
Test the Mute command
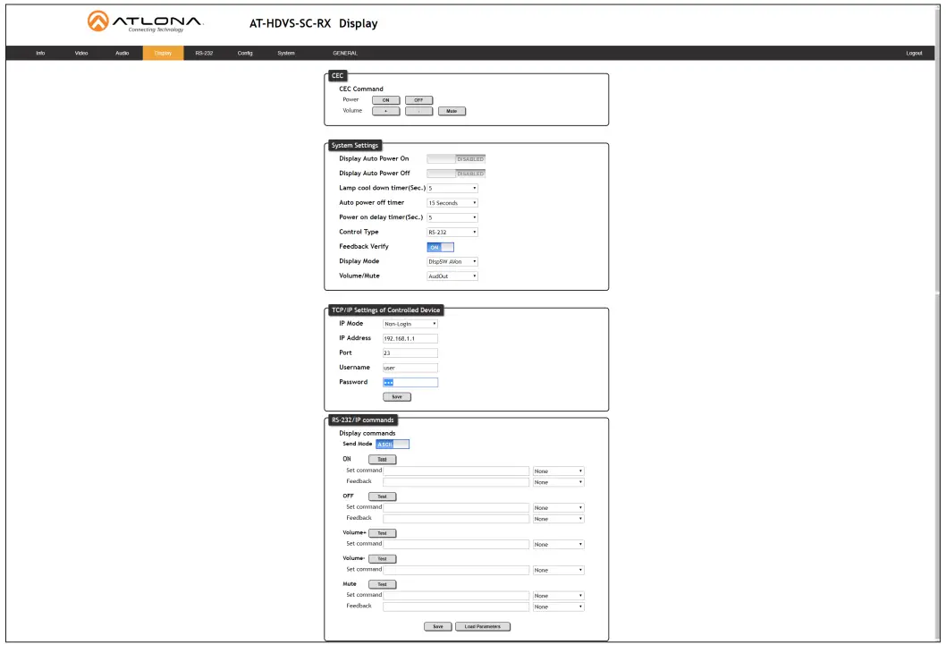tap(383, 585)
